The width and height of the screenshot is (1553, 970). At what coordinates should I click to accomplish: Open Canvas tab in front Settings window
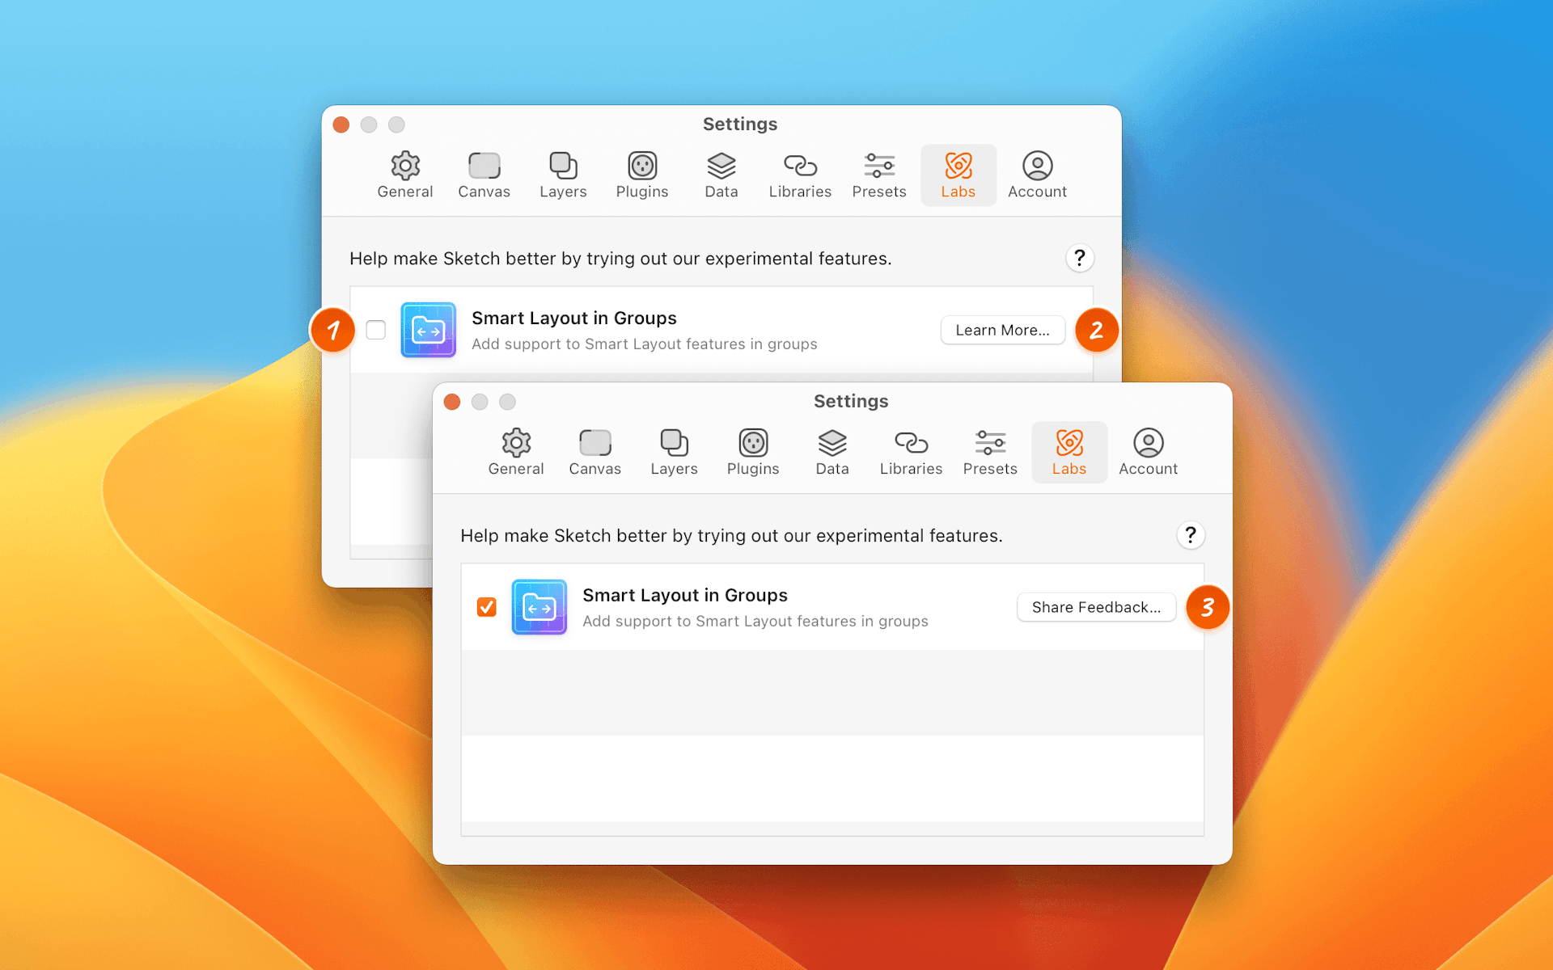click(x=595, y=453)
